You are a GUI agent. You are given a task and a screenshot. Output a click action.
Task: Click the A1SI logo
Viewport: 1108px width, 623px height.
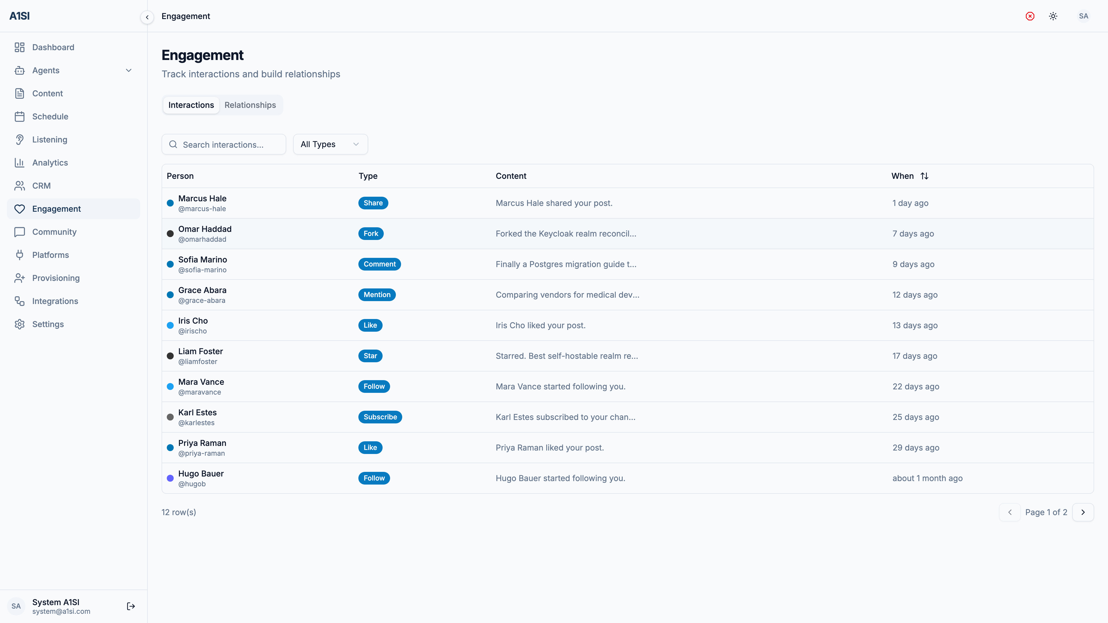pyautogui.click(x=19, y=16)
